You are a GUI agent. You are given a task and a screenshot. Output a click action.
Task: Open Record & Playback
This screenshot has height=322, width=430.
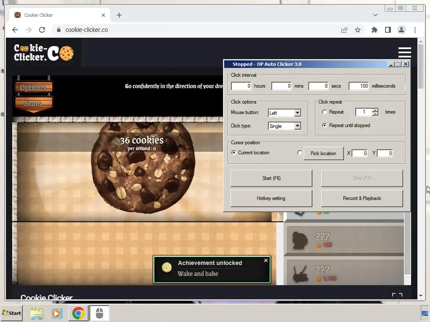[362, 198]
